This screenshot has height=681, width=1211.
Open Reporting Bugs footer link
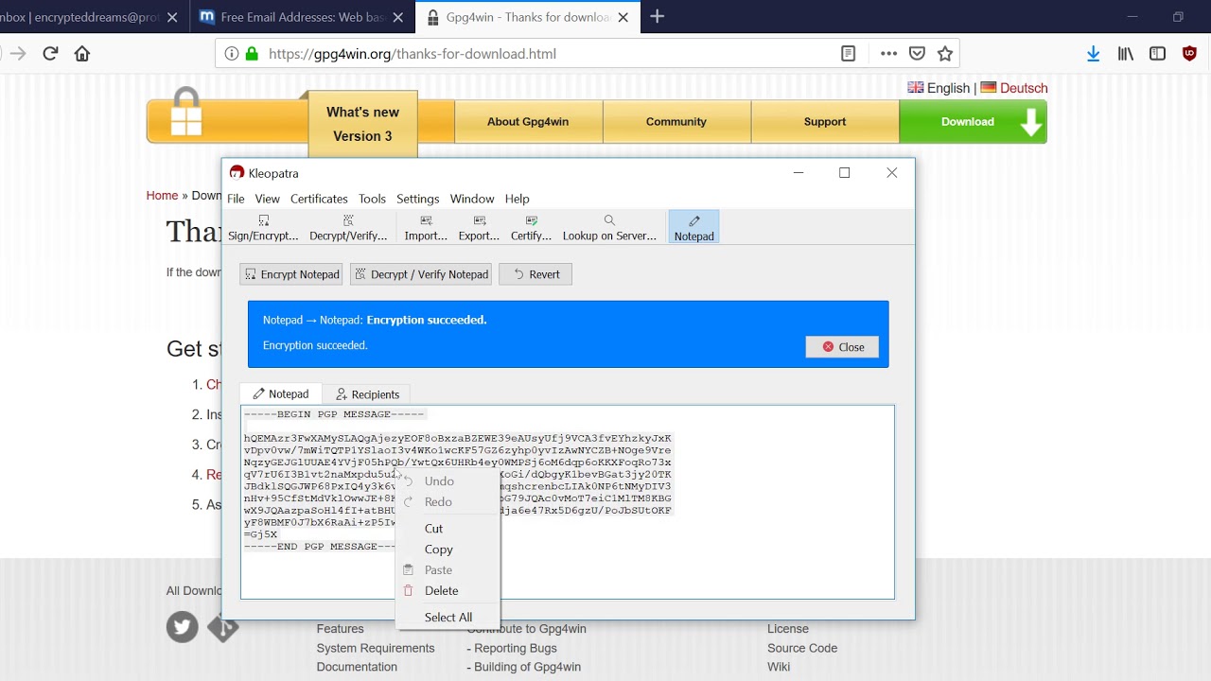[x=516, y=648]
